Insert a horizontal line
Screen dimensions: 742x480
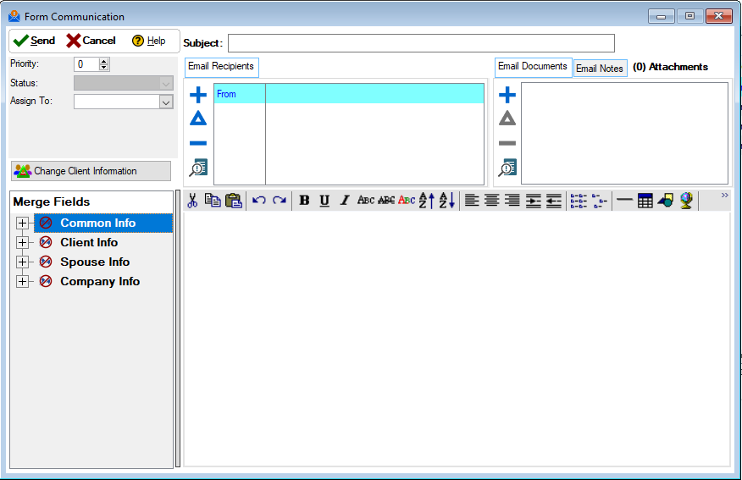624,200
